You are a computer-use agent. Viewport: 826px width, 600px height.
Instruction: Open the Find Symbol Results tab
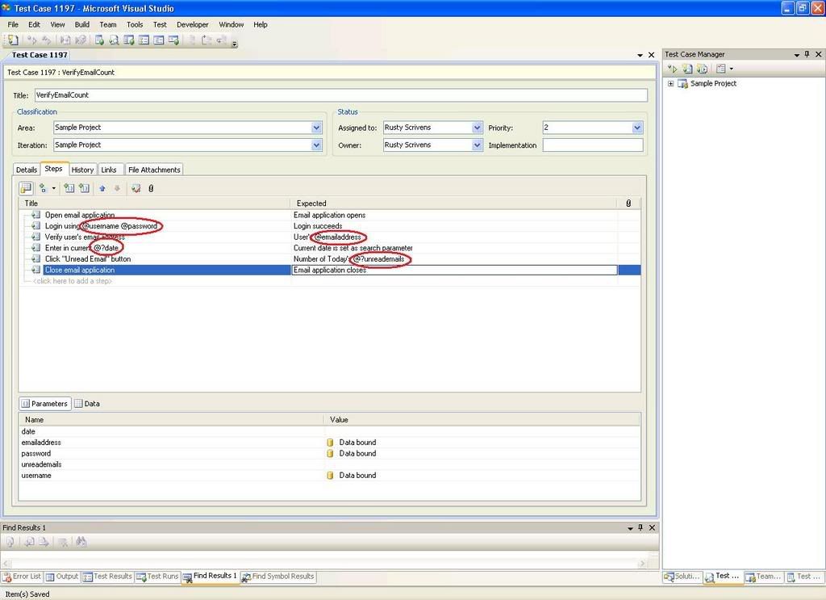[277, 577]
